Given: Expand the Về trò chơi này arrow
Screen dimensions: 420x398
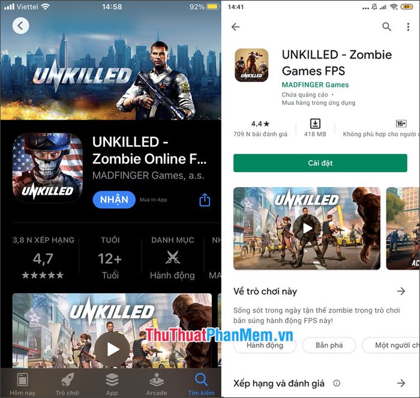Looking at the screenshot, I should click(401, 291).
